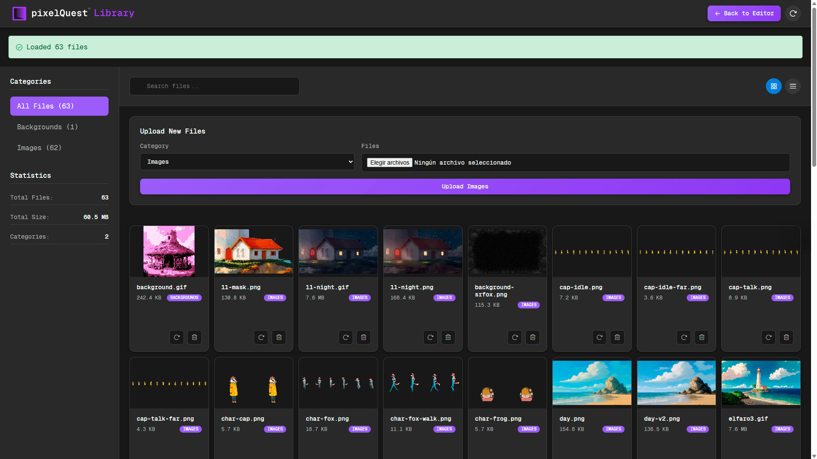Delete the background.gif file
Viewport: 817px width, 459px height.
[x=195, y=337]
